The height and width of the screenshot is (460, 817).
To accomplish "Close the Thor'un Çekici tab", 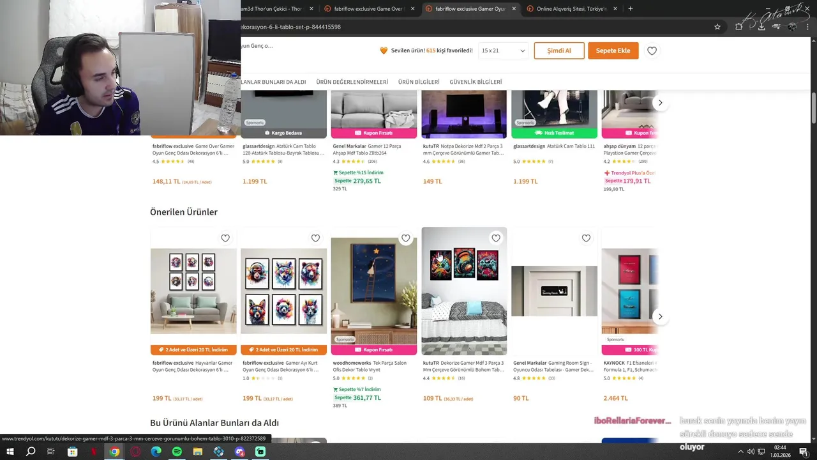I will point(311,9).
